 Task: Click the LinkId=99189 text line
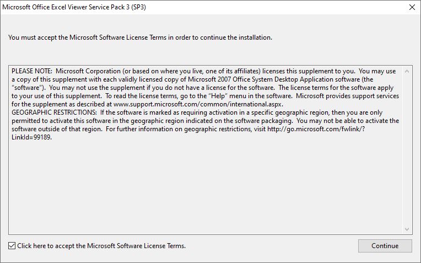31,137
